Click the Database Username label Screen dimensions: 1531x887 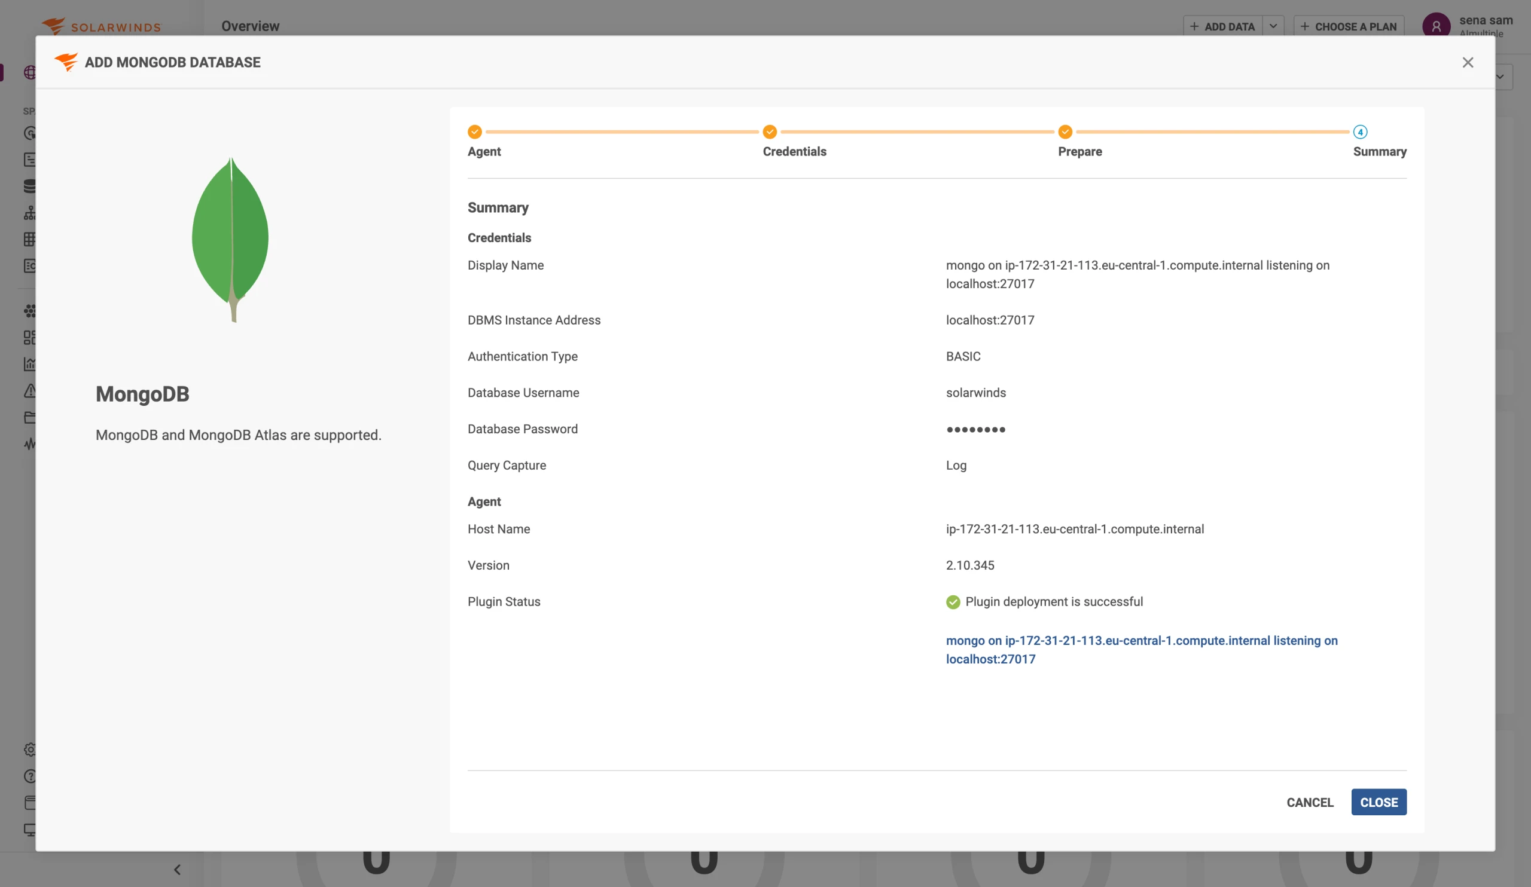click(523, 393)
